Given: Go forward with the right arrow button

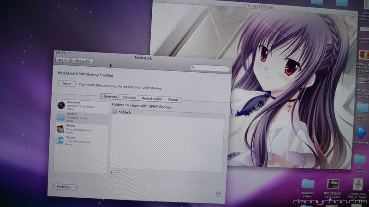Looking at the screenshot, I should [66, 60].
